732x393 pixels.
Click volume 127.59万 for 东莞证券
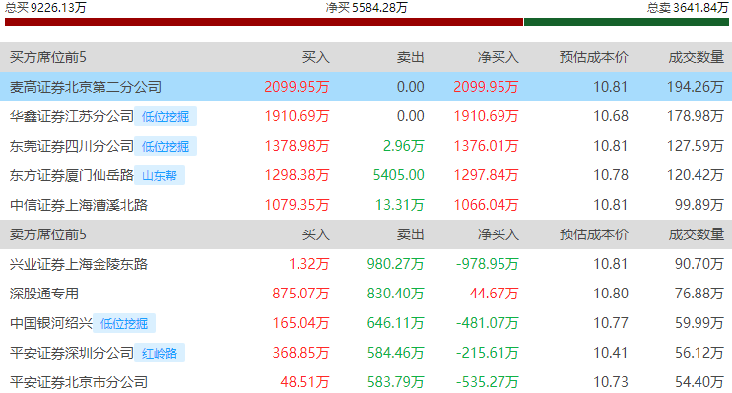(696, 146)
